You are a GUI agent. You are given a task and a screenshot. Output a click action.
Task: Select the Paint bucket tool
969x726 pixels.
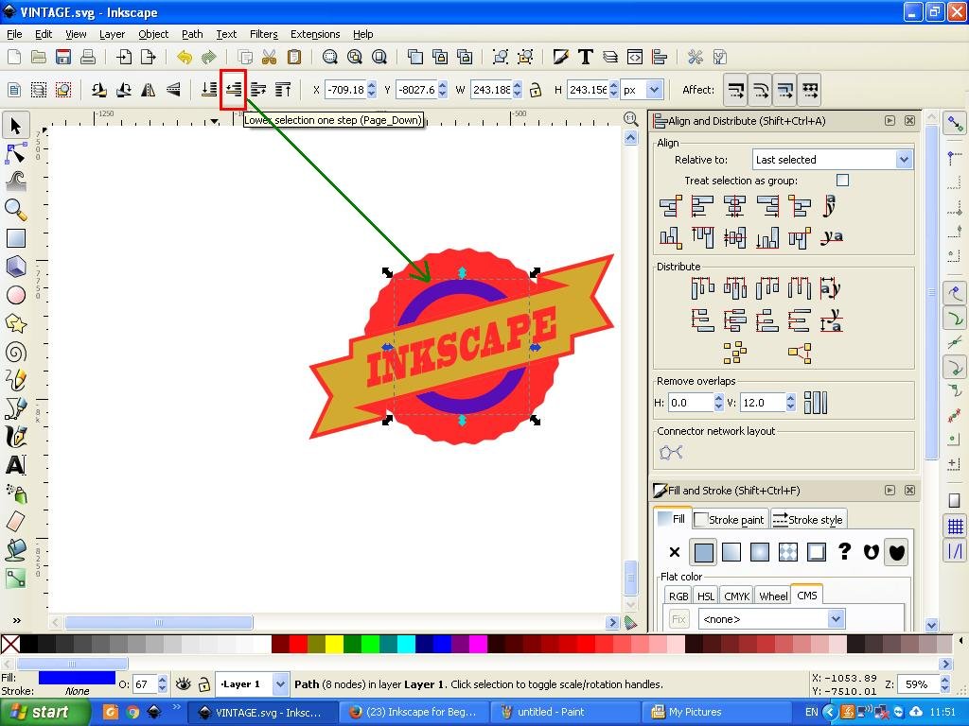(x=15, y=549)
